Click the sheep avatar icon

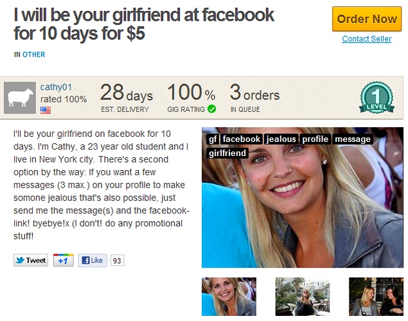pyautogui.click(x=20, y=98)
